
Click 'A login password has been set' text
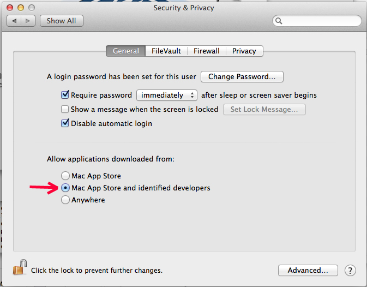point(122,77)
